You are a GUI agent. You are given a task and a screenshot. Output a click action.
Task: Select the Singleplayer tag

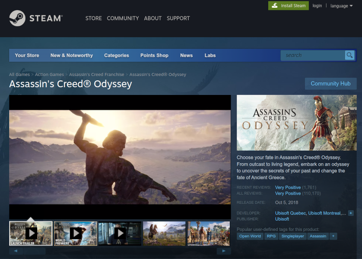tap(292, 236)
